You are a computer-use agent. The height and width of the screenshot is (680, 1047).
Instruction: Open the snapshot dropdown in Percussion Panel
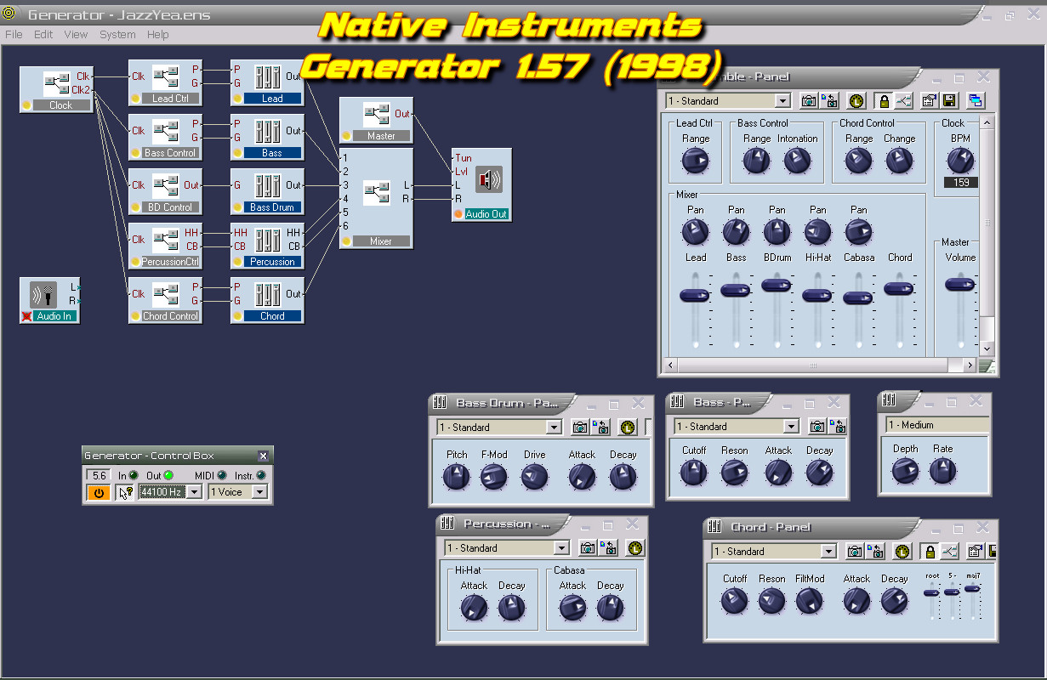[x=560, y=547]
